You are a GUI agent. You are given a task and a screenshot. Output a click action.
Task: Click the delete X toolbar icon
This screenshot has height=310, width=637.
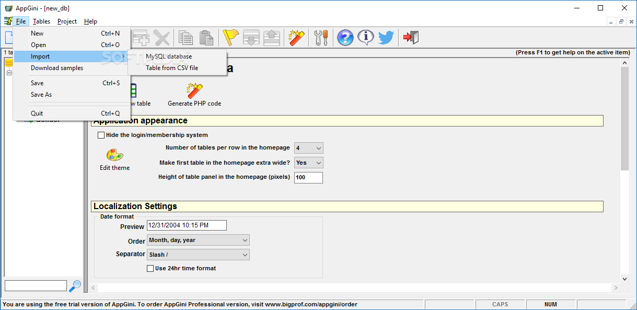[161, 38]
